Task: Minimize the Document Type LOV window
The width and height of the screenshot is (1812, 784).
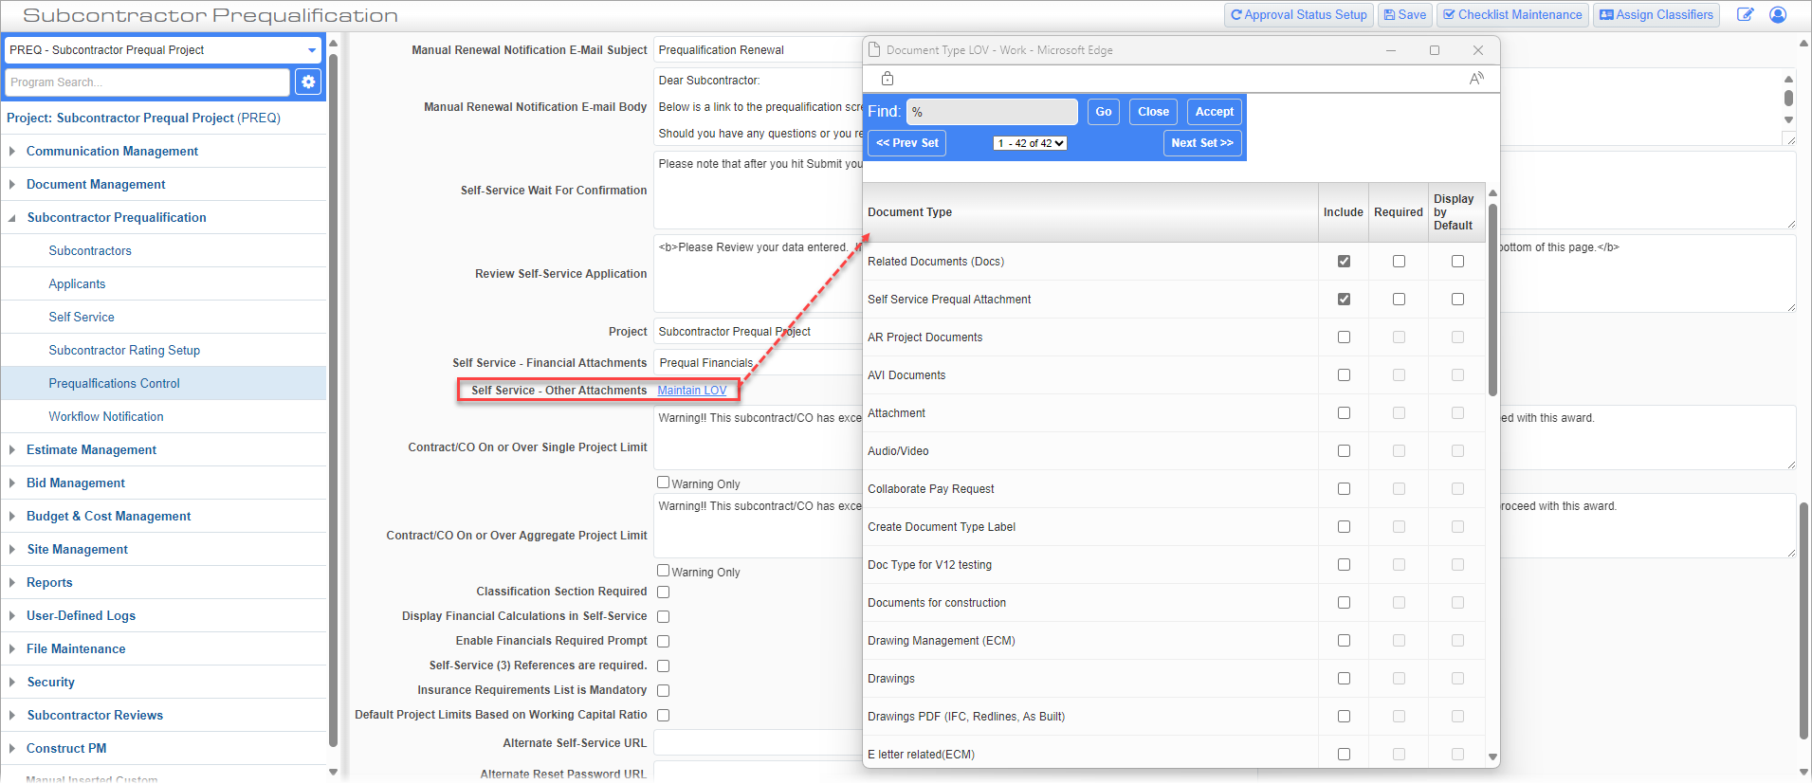Action: [x=1390, y=50]
